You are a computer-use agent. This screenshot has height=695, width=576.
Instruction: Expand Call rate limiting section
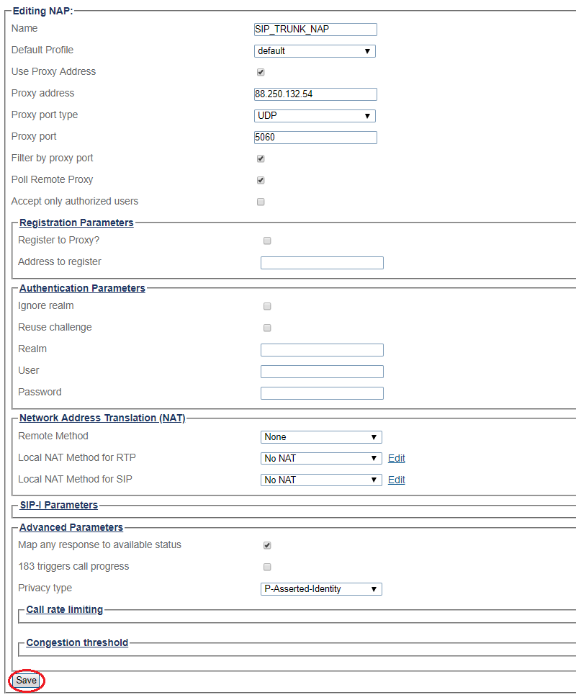(65, 609)
